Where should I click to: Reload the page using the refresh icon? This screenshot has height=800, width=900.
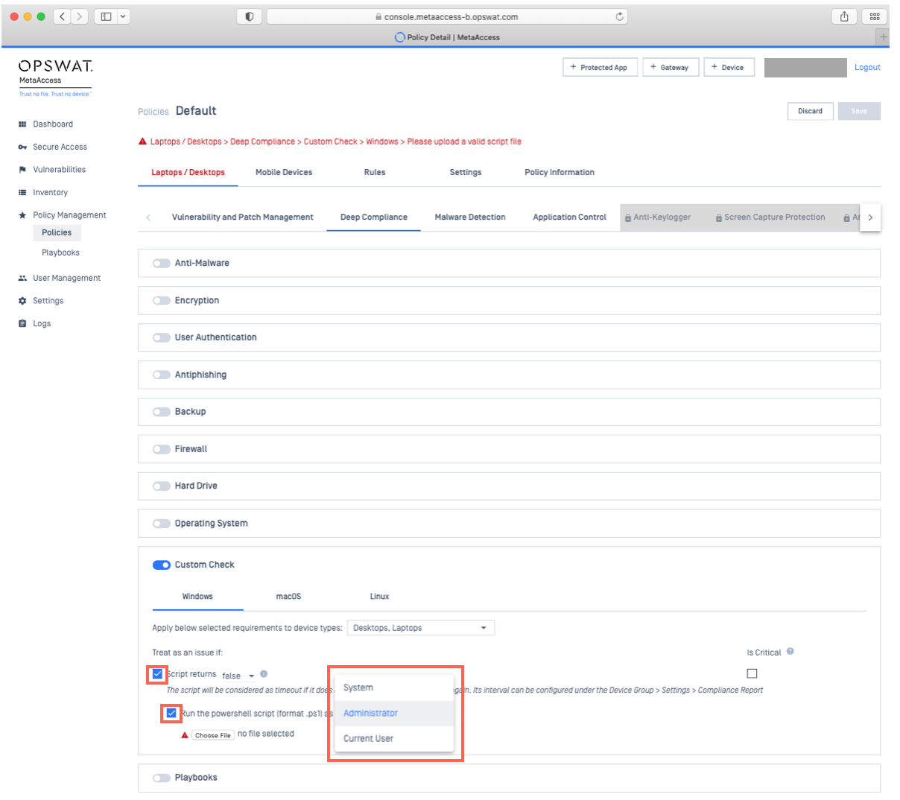pos(619,16)
